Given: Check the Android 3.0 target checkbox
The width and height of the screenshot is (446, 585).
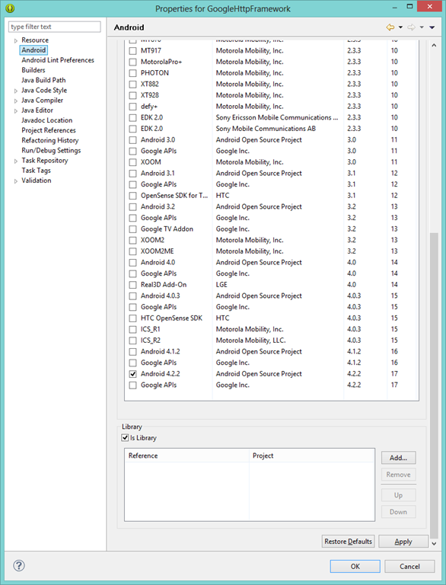Looking at the screenshot, I should pyautogui.click(x=132, y=140).
